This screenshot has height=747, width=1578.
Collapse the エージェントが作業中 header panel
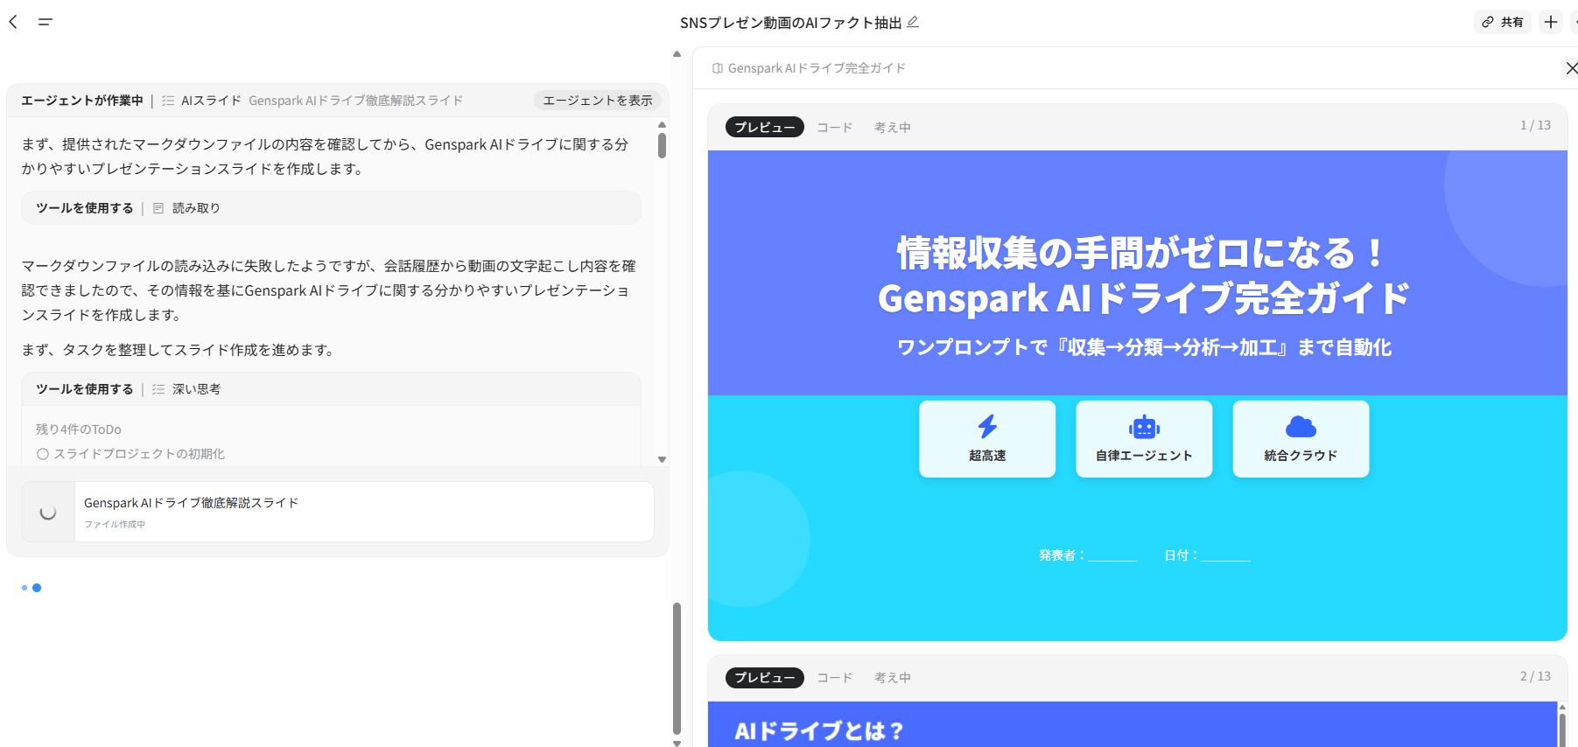(x=82, y=101)
